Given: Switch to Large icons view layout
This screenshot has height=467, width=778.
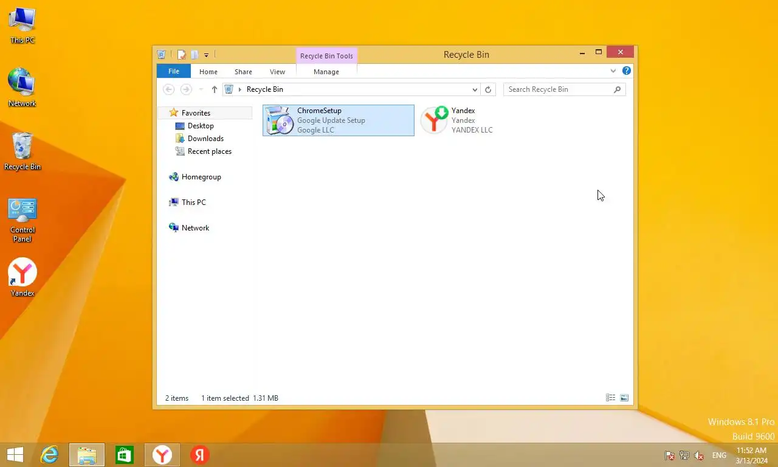Looking at the screenshot, I should (624, 398).
